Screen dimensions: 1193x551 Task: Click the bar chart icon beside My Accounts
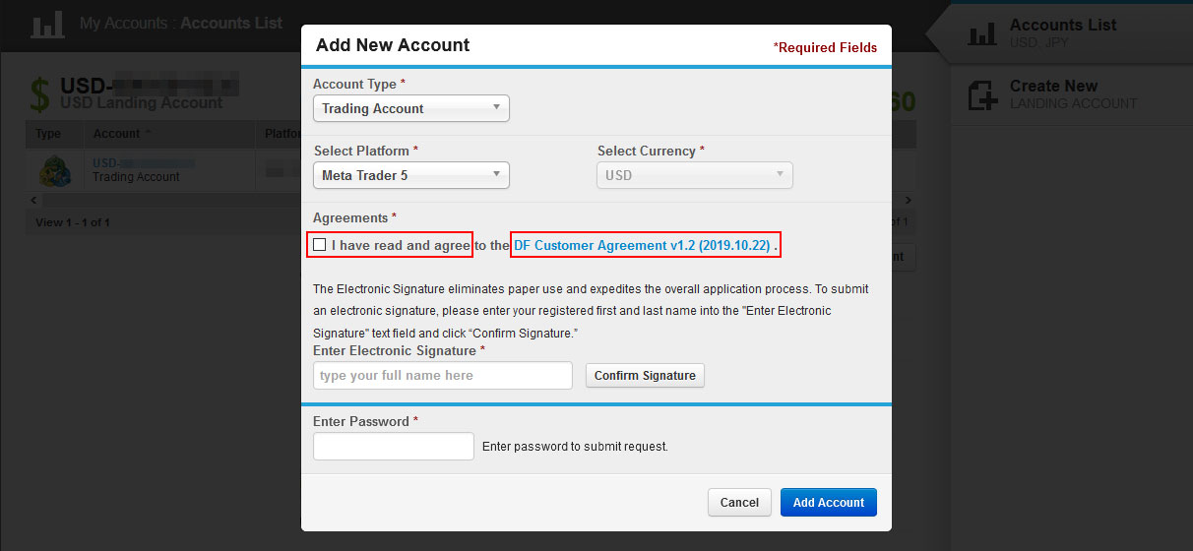click(x=47, y=24)
